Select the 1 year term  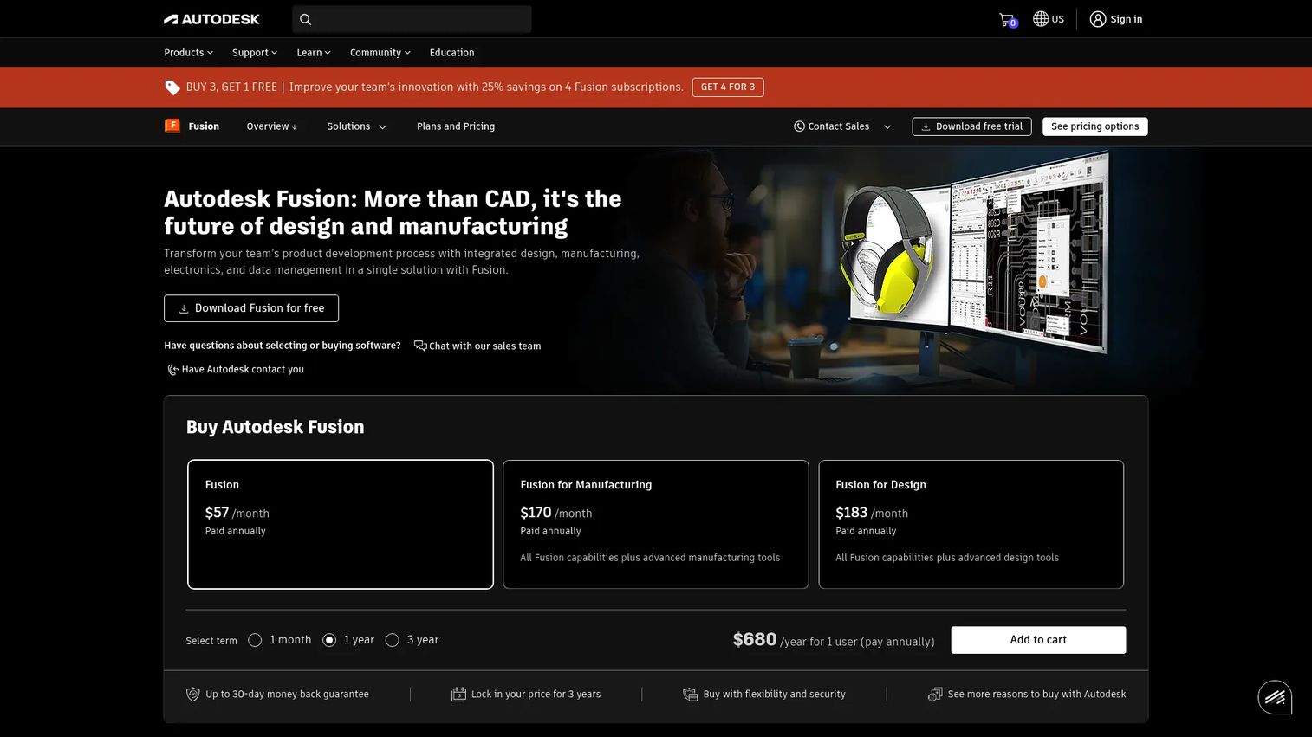click(x=329, y=640)
